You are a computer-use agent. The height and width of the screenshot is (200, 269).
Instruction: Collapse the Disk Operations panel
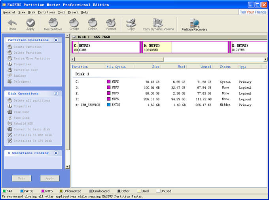click(56, 94)
